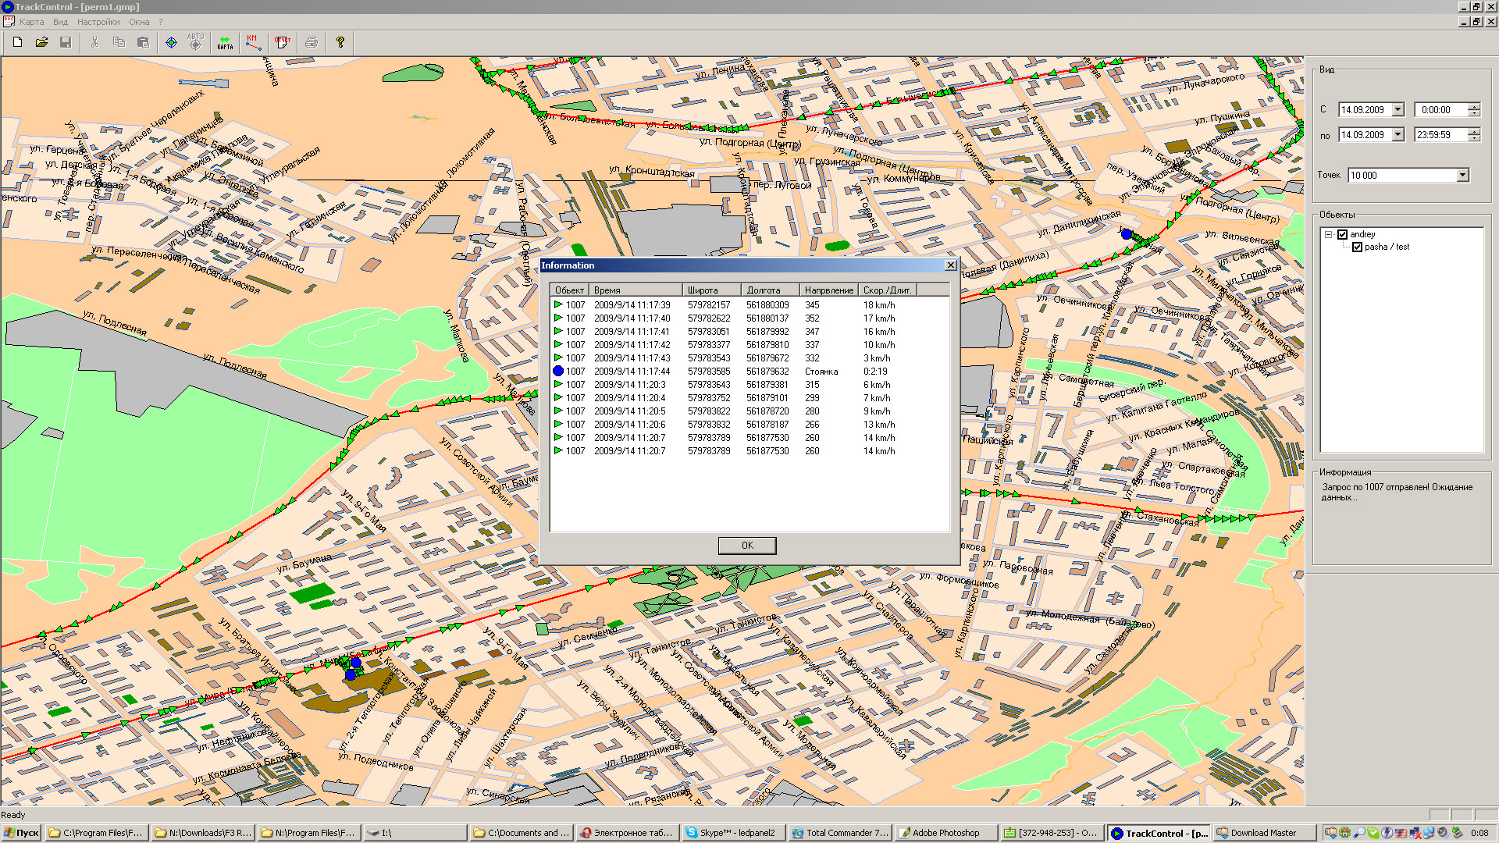
Task: Open the Карта menu
Action: [x=31, y=22]
